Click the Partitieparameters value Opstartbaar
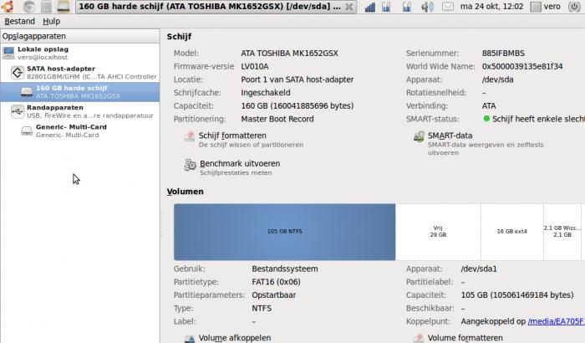 pos(274,294)
